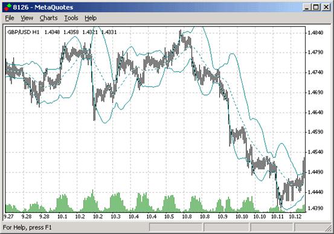Image resolution: width=334 pixels, height=234 pixels.
Task: Click the 1.4840 price scale label
Action: tap(315, 33)
